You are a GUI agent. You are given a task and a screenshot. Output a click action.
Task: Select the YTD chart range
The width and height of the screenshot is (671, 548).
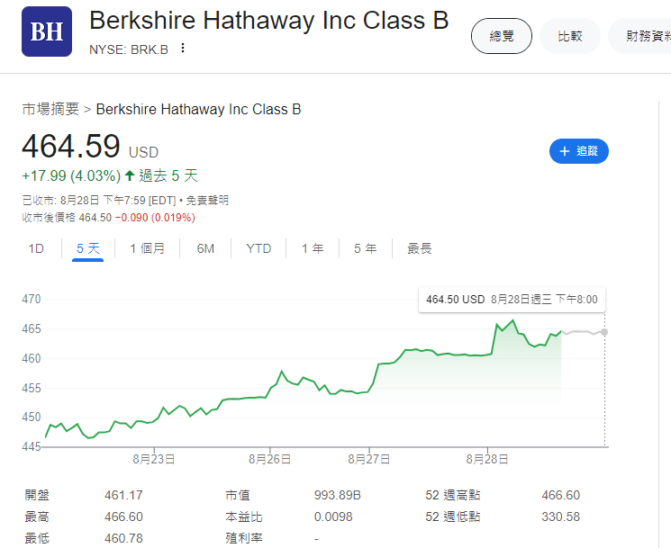(x=258, y=248)
